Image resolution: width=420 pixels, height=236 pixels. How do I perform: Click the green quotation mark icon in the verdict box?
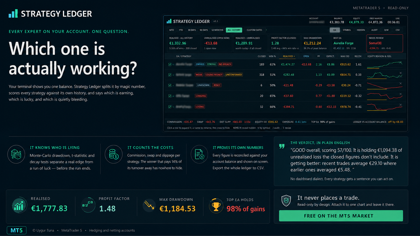(x=282, y=146)
